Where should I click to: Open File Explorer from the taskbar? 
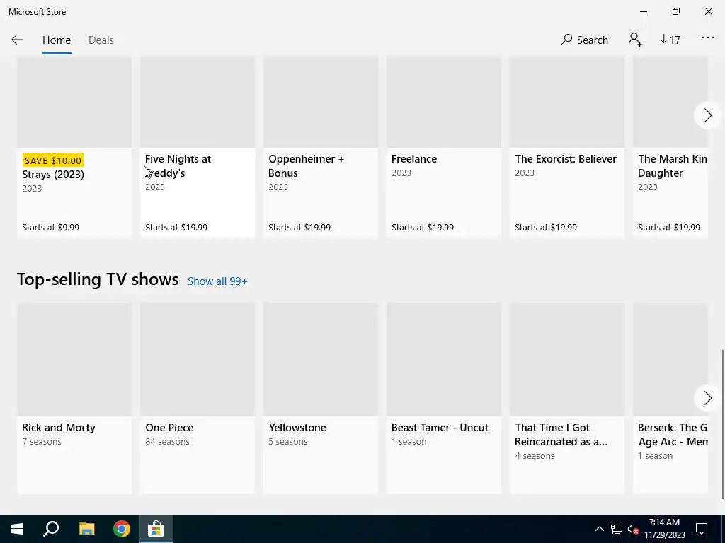(x=86, y=529)
